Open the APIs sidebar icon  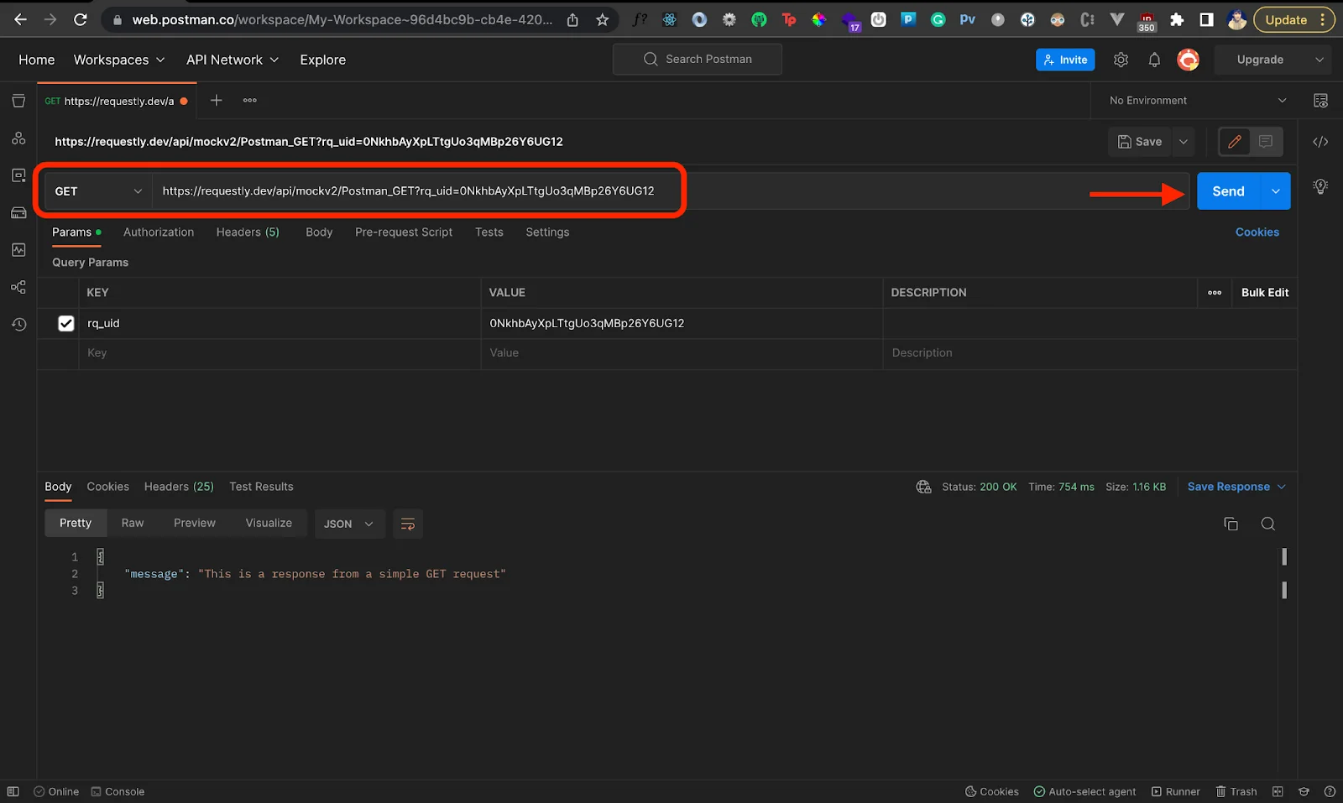coord(18,138)
